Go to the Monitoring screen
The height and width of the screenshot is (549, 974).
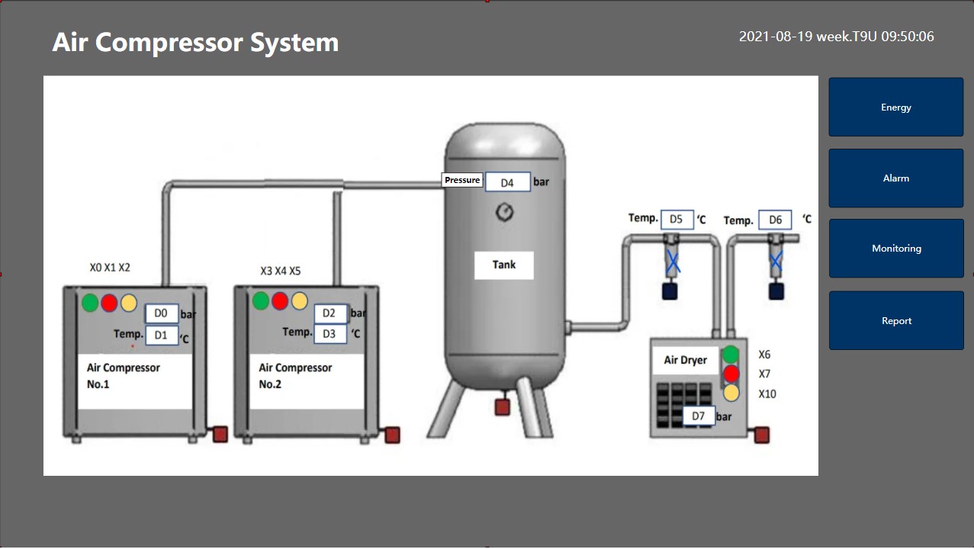click(895, 249)
